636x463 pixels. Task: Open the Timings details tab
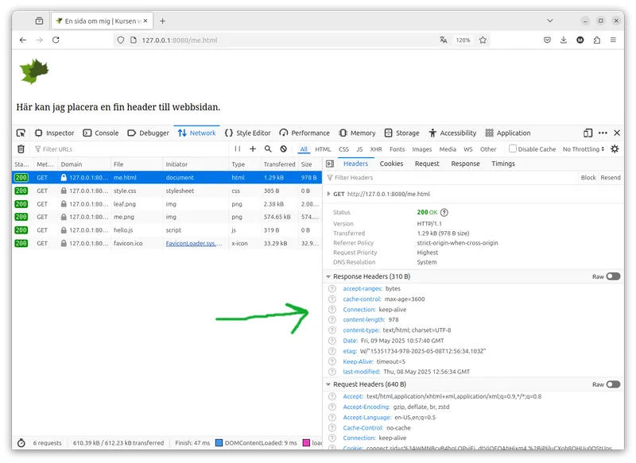tap(503, 164)
